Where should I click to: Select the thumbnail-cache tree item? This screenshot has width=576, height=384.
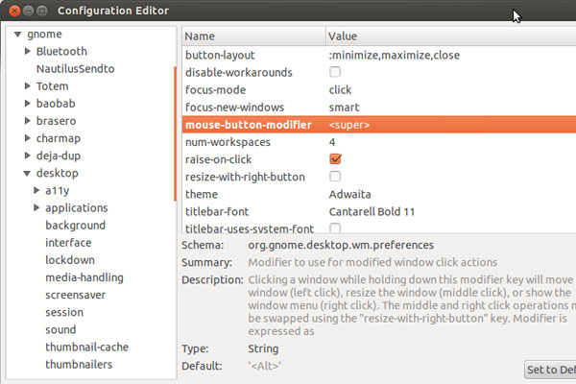[86, 347]
